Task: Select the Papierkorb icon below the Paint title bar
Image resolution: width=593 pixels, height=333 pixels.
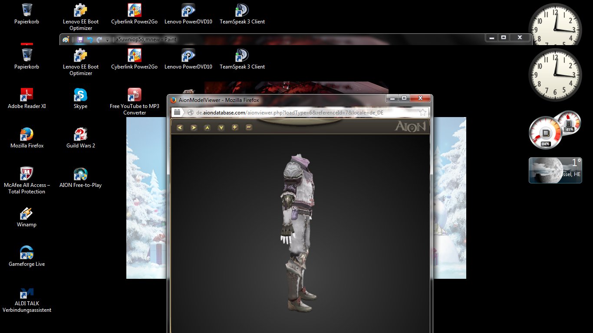Action: coord(27,59)
